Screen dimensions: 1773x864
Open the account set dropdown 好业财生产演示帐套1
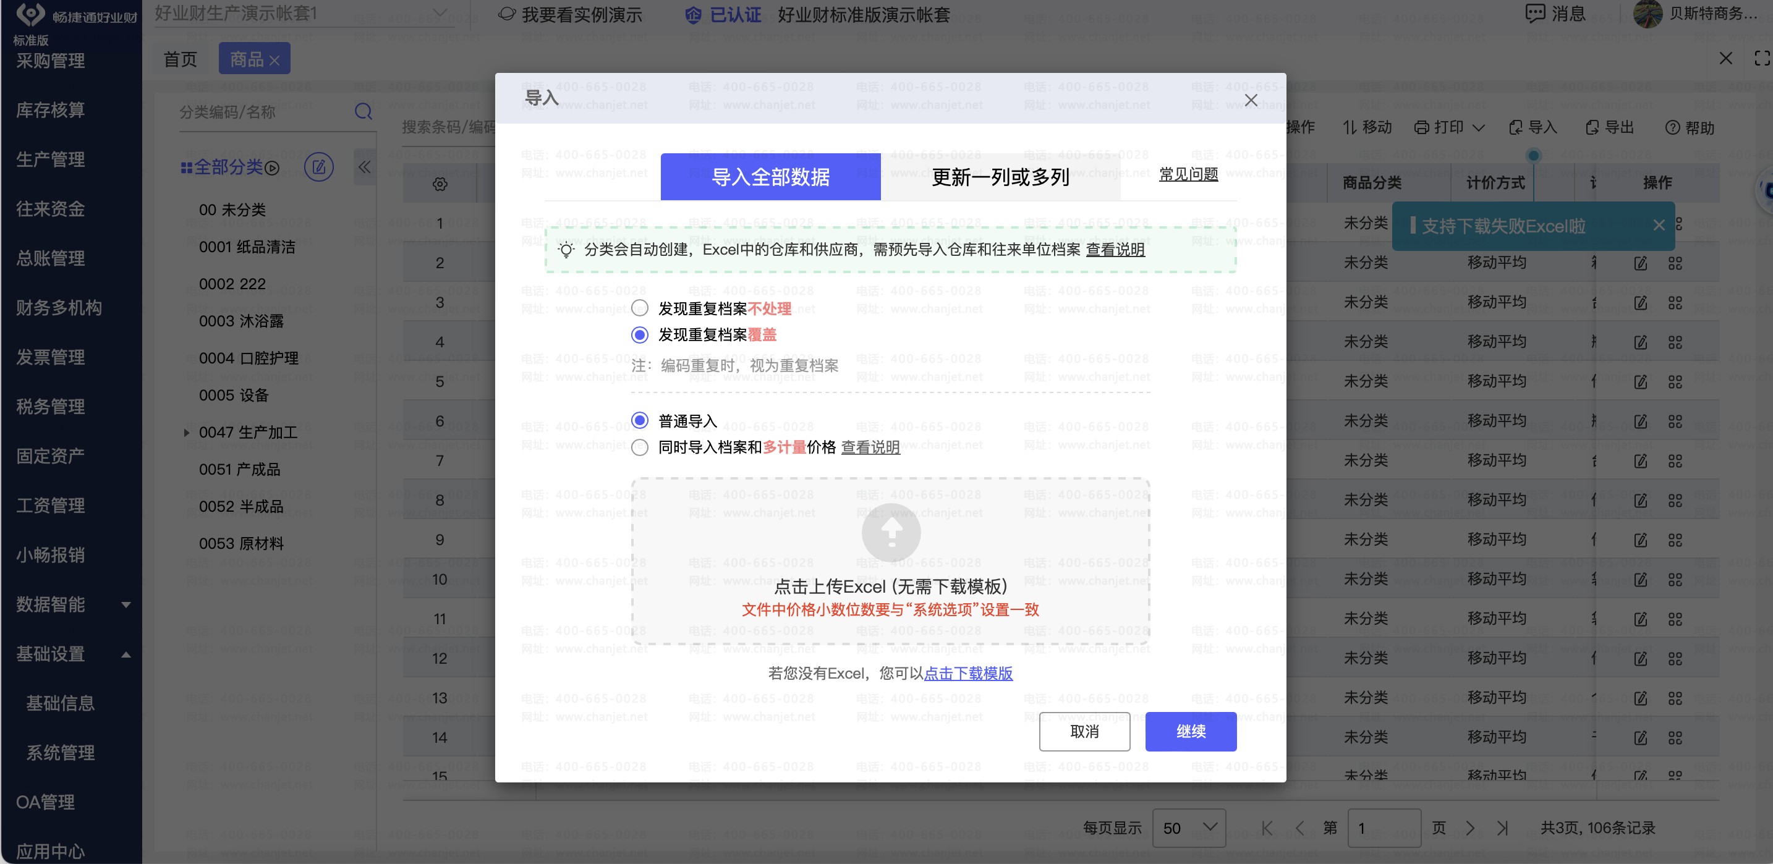[x=302, y=13]
